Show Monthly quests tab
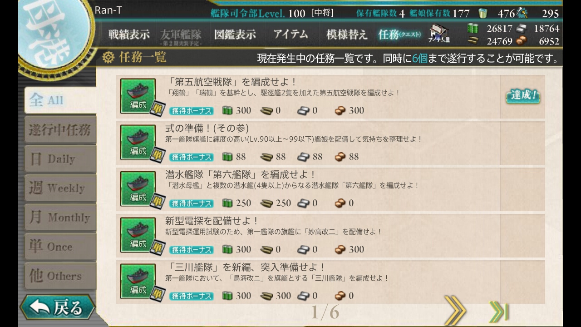The image size is (581, 327). coord(60,217)
